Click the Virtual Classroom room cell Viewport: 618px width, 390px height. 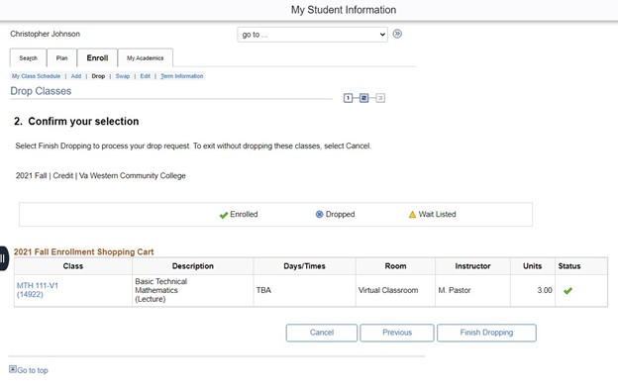point(395,290)
